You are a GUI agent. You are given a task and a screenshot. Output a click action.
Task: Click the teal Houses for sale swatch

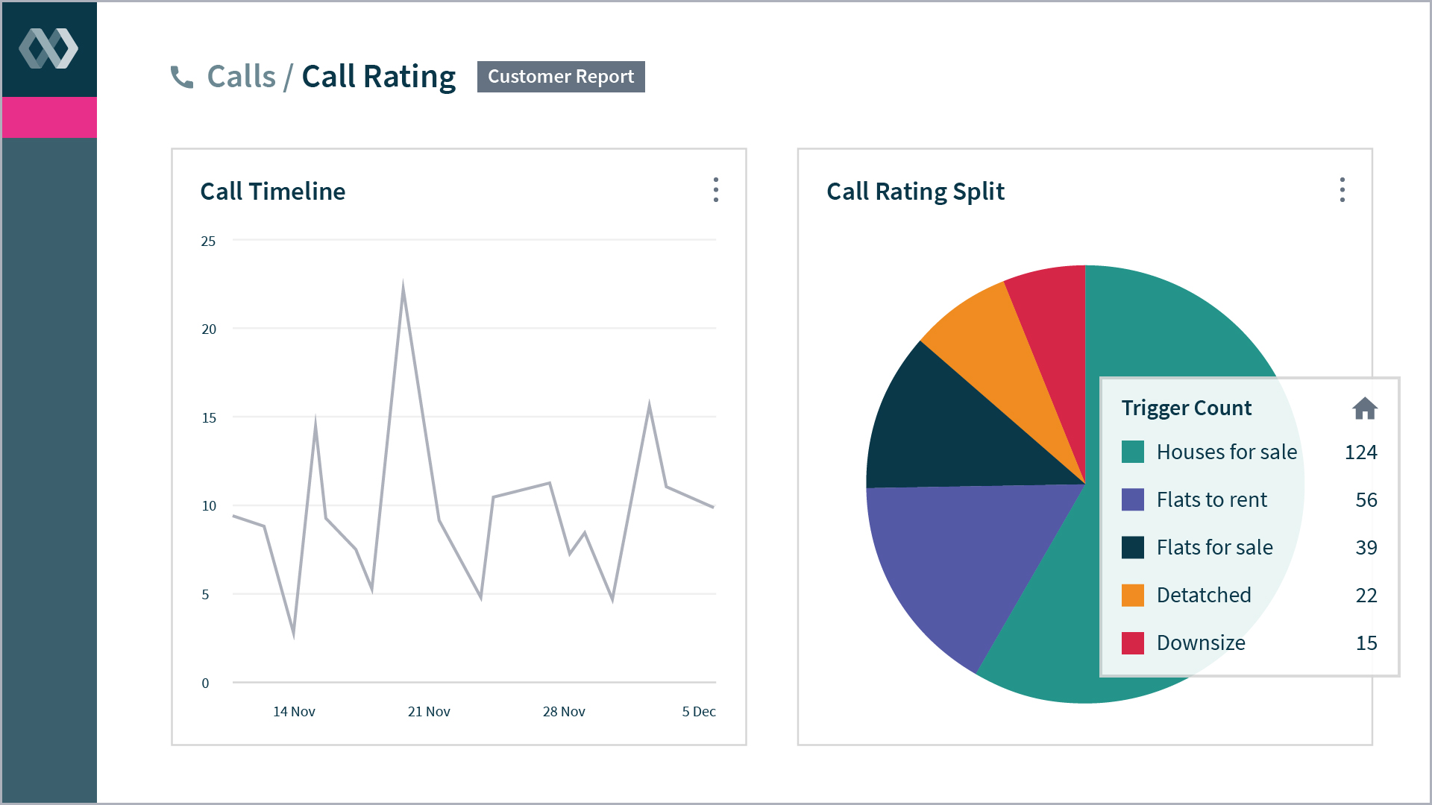(x=1132, y=452)
